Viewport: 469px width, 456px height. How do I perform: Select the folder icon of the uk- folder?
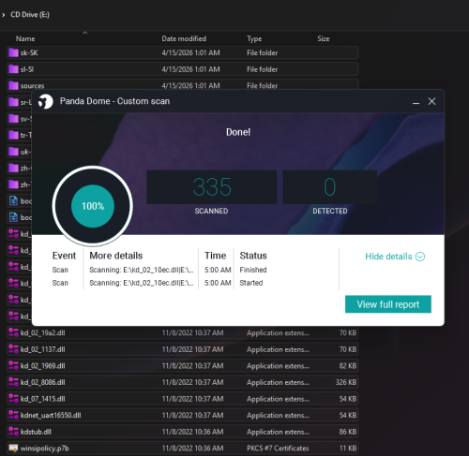coord(13,152)
